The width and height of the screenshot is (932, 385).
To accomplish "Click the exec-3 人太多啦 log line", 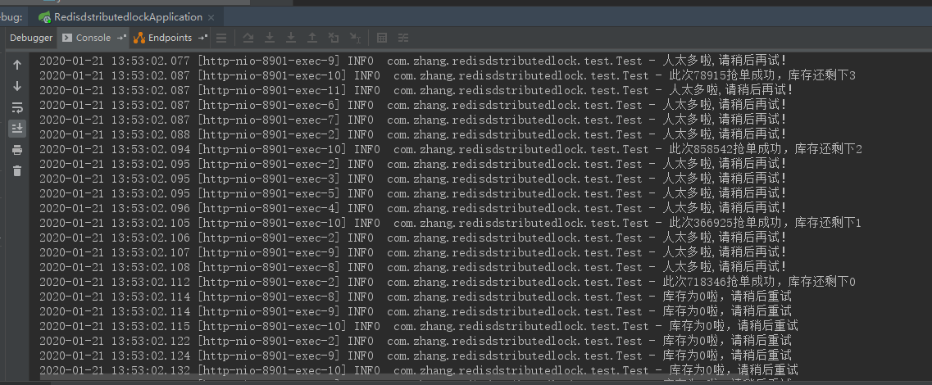I will tap(412, 179).
